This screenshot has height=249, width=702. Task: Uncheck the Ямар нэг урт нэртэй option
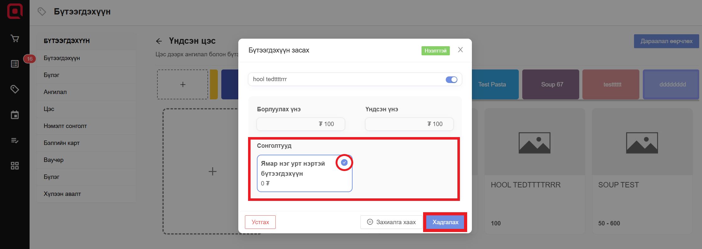coord(344,163)
